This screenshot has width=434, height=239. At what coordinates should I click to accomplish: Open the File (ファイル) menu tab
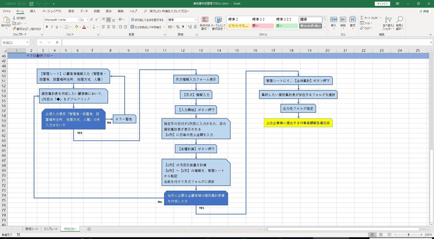click(6, 11)
